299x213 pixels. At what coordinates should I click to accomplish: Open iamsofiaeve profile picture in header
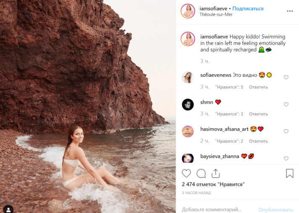(x=187, y=11)
